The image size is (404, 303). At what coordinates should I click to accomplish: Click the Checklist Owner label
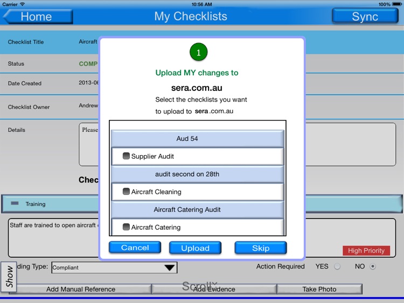pyautogui.click(x=29, y=107)
